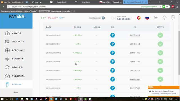Open transaction ID 264963785

[x=135, y=62]
